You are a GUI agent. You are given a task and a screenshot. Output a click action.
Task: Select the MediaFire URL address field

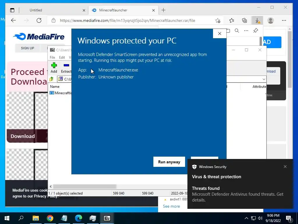tap(127, 20)
